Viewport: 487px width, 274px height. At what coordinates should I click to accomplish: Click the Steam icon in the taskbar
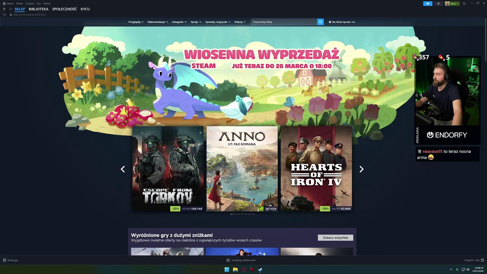click(x=260, y=269)
